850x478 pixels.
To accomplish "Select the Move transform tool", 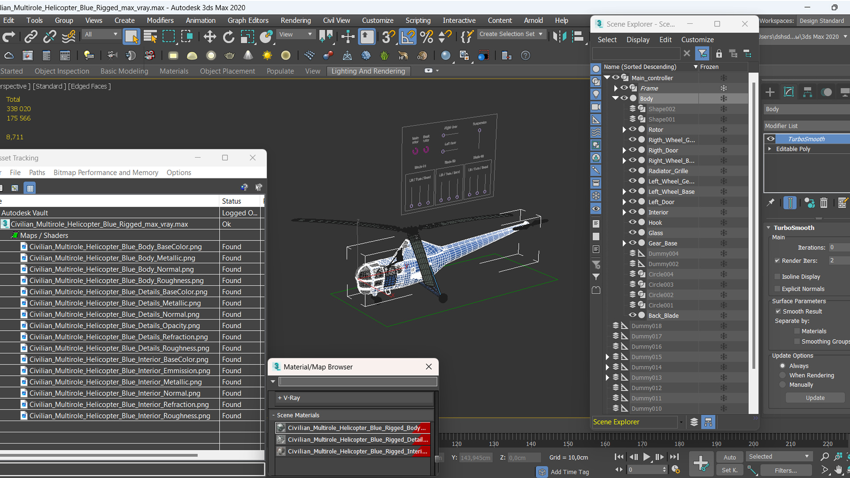I will (x=209, y=37).
